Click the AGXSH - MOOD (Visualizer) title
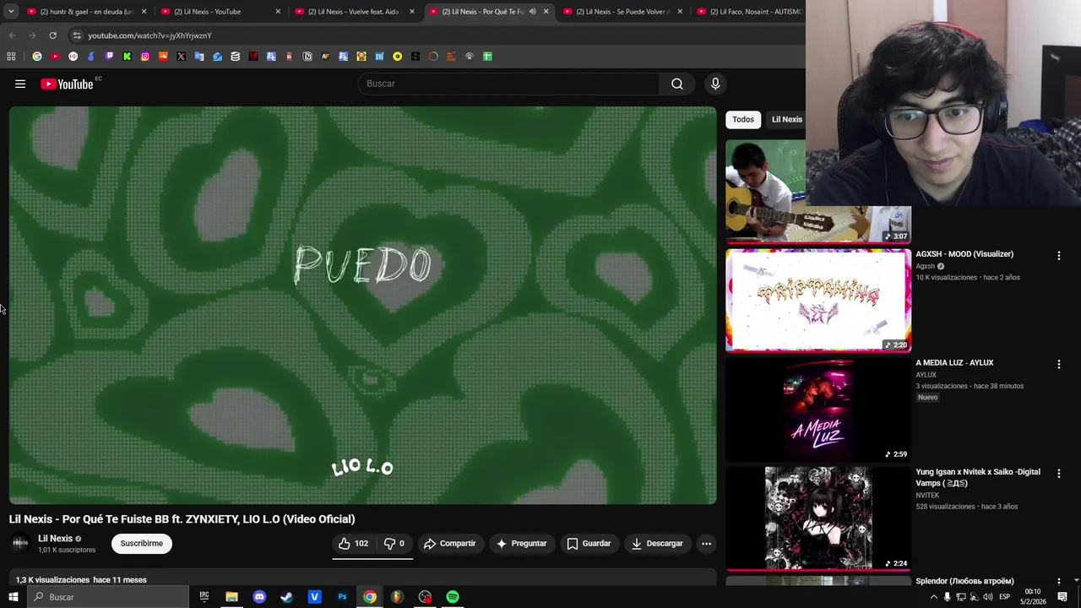Screen dimensions: 1081x608 tap(964, 253)
